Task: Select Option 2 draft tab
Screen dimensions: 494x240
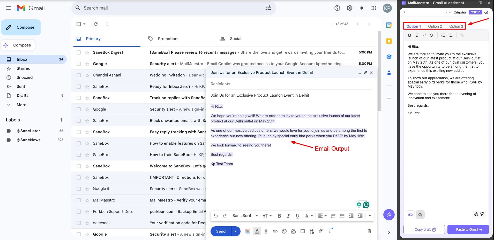Action: (435, 26)
